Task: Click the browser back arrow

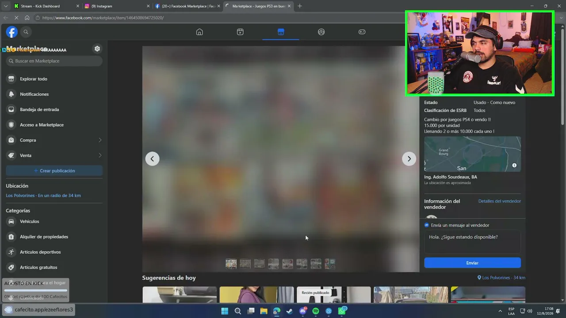Action: [x=6, y=18]
